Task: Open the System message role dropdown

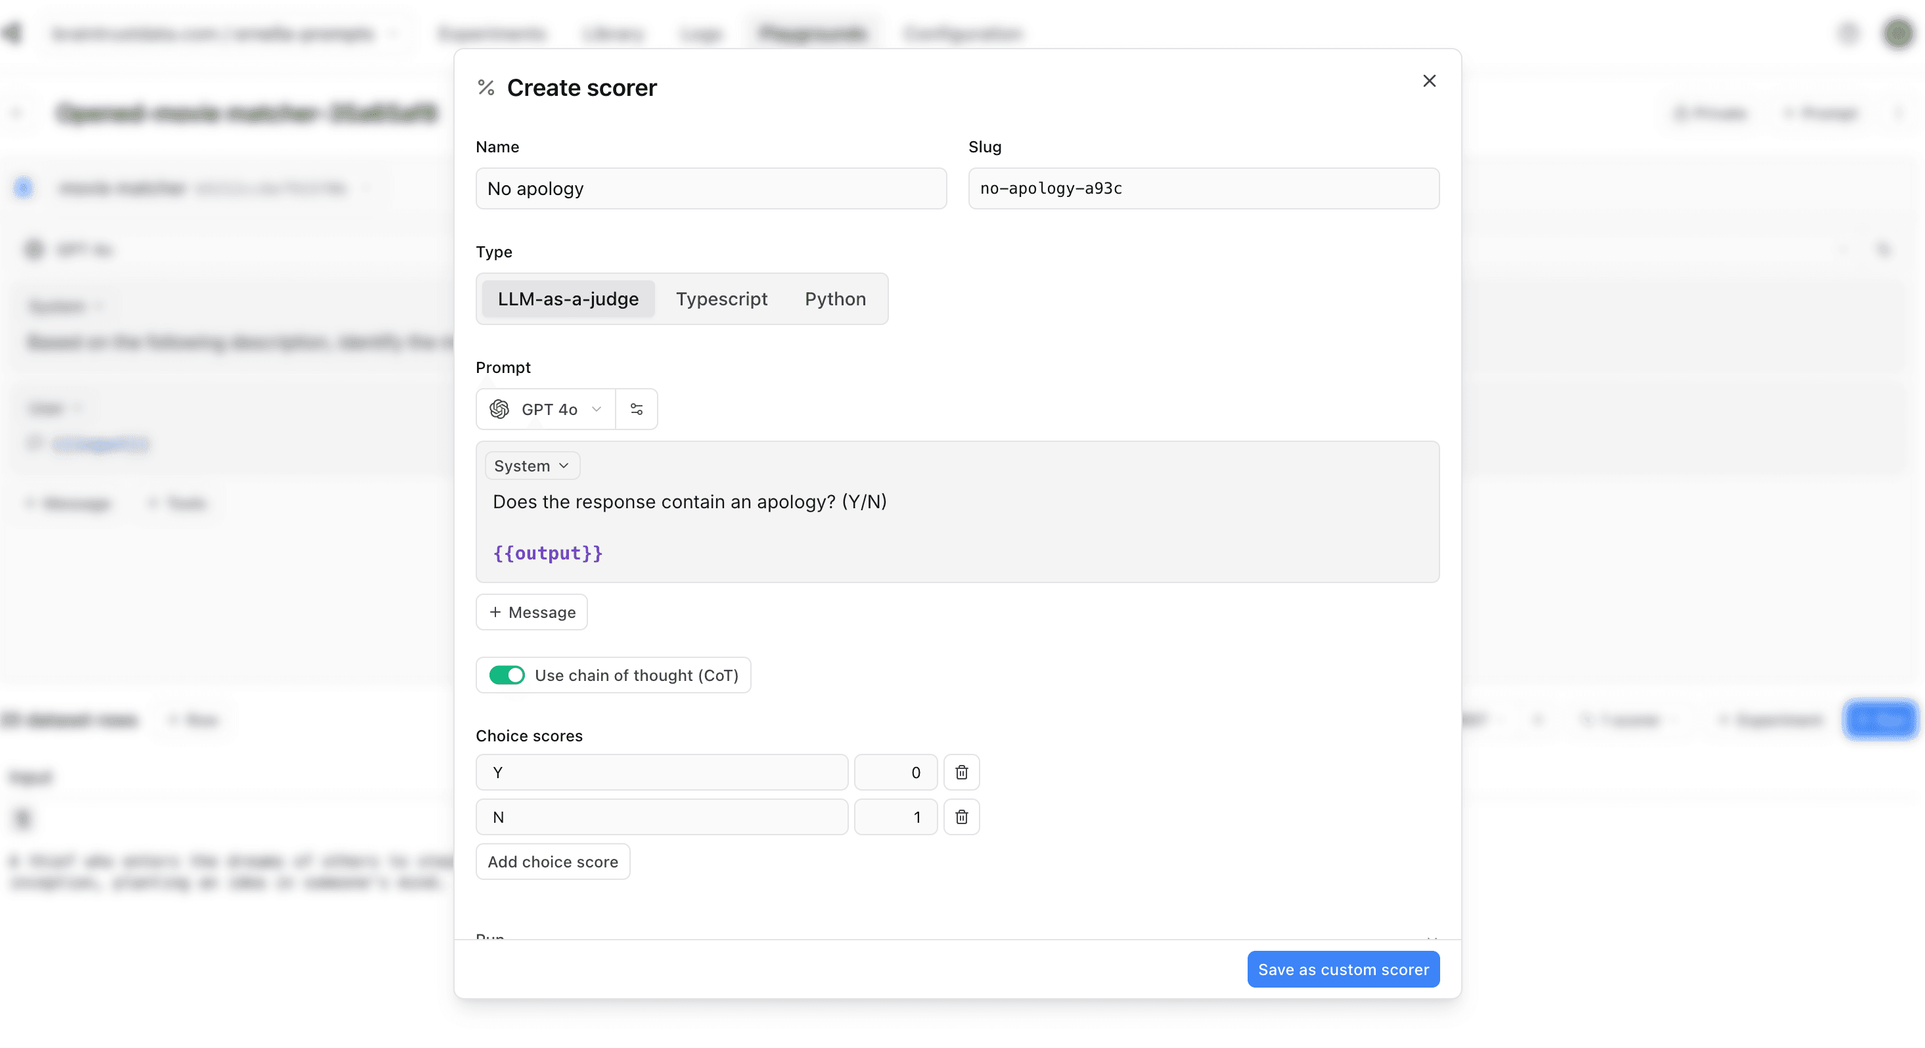Action: coord(532,465)
